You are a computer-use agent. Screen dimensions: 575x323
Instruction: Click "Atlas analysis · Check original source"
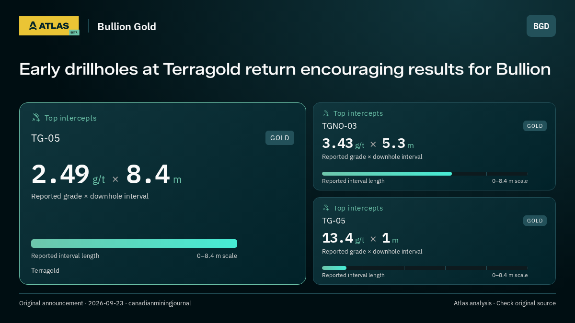click(505, 303)
